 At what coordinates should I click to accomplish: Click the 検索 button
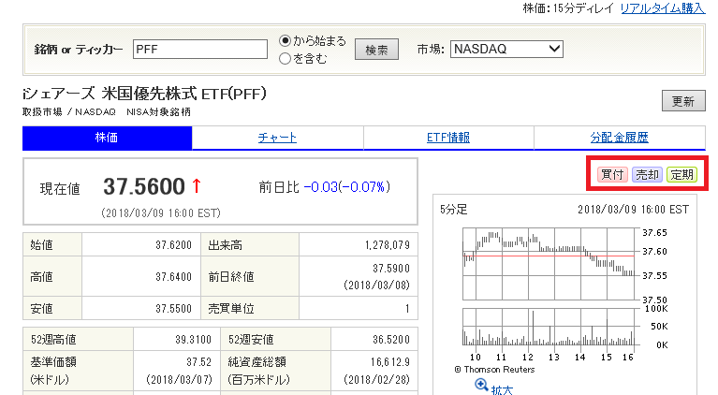tap(376, 50)
